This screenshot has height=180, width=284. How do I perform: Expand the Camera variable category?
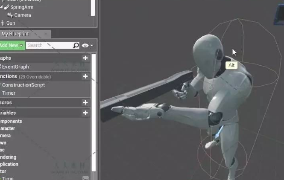[5, 136]
